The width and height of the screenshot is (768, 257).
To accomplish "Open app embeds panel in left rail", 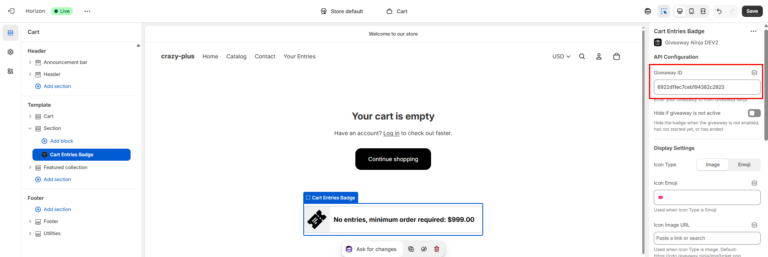I will point(10,71).
